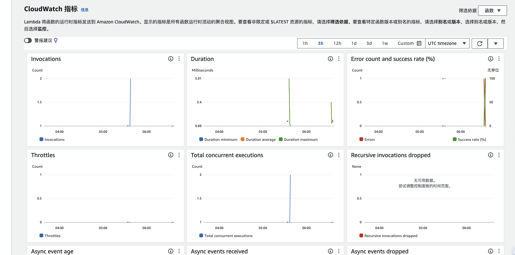515x255 pixels.
Task: Click the Invocations spike in the chart
Action: 130,102
